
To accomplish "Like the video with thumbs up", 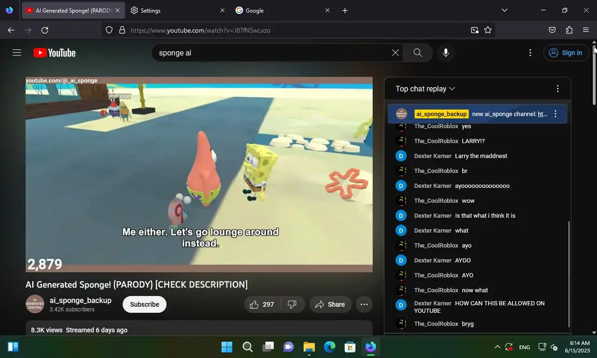I will 263,304.
